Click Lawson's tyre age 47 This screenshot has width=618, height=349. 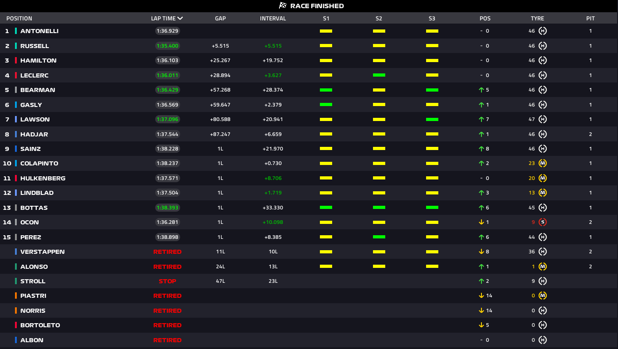(532, 119)
